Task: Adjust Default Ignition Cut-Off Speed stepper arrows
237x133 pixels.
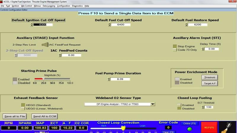Action: coord(31,25)
